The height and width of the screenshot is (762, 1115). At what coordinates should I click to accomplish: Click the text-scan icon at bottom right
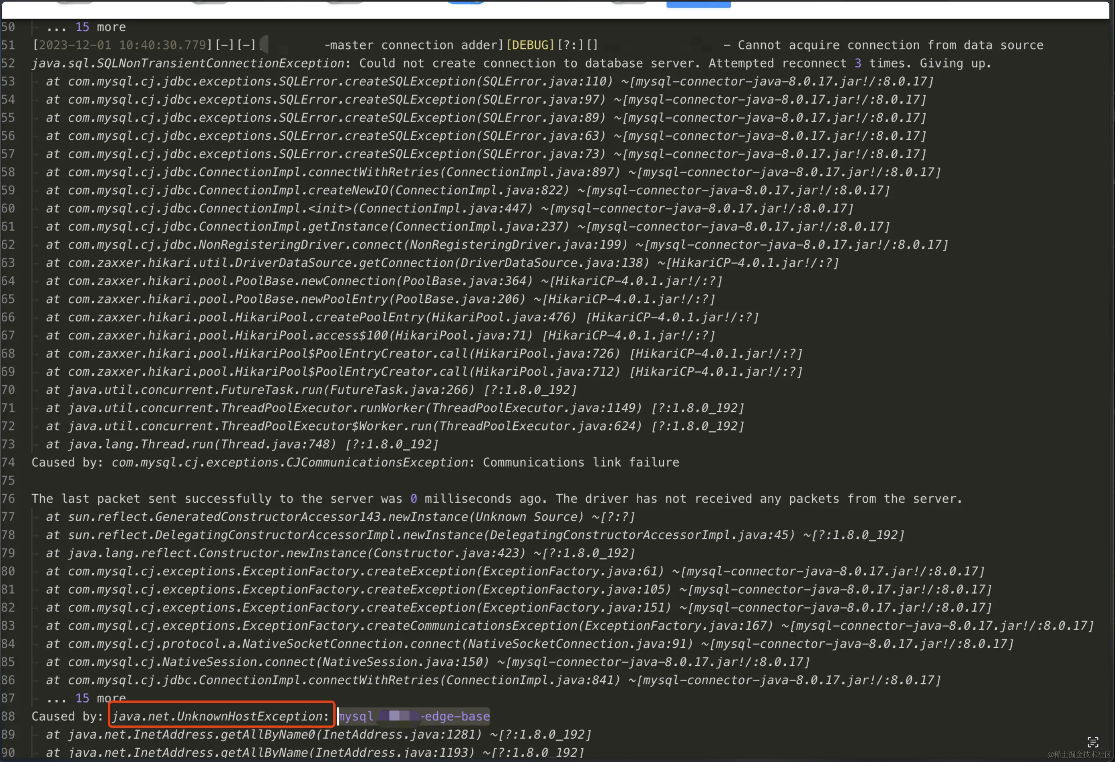tap(1093, 742)
